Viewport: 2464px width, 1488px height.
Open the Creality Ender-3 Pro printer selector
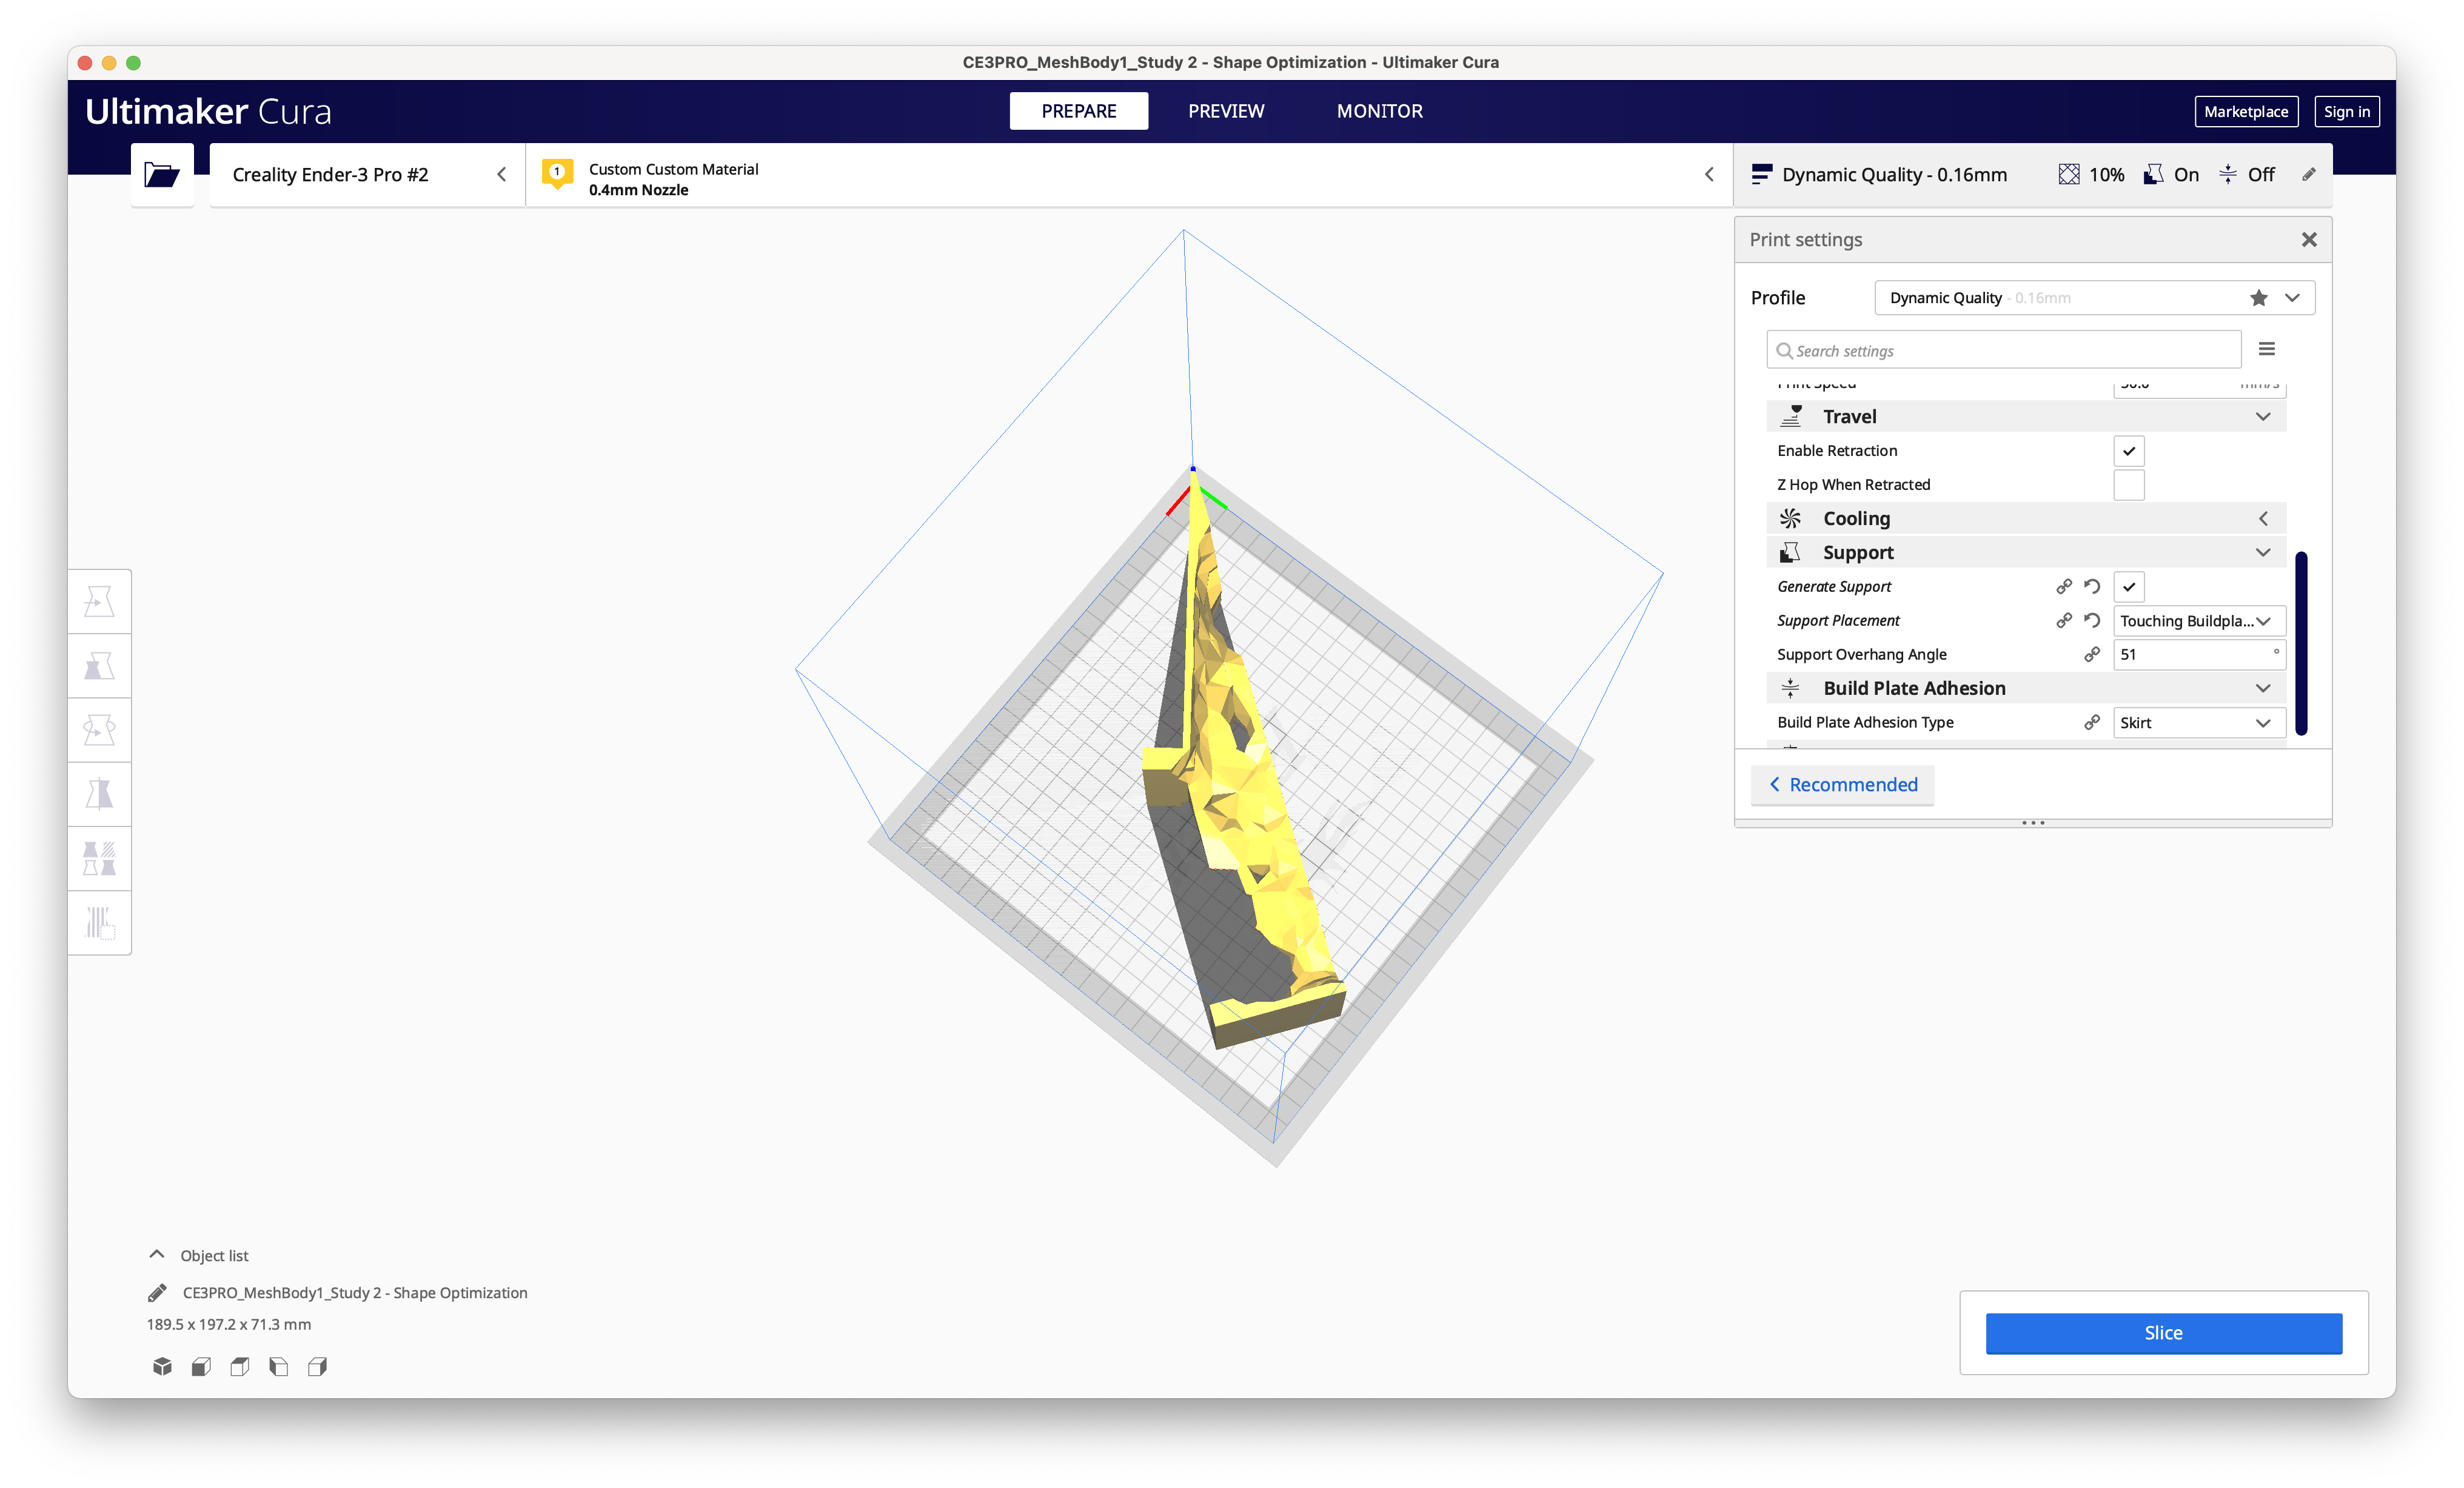coord(367,175)
